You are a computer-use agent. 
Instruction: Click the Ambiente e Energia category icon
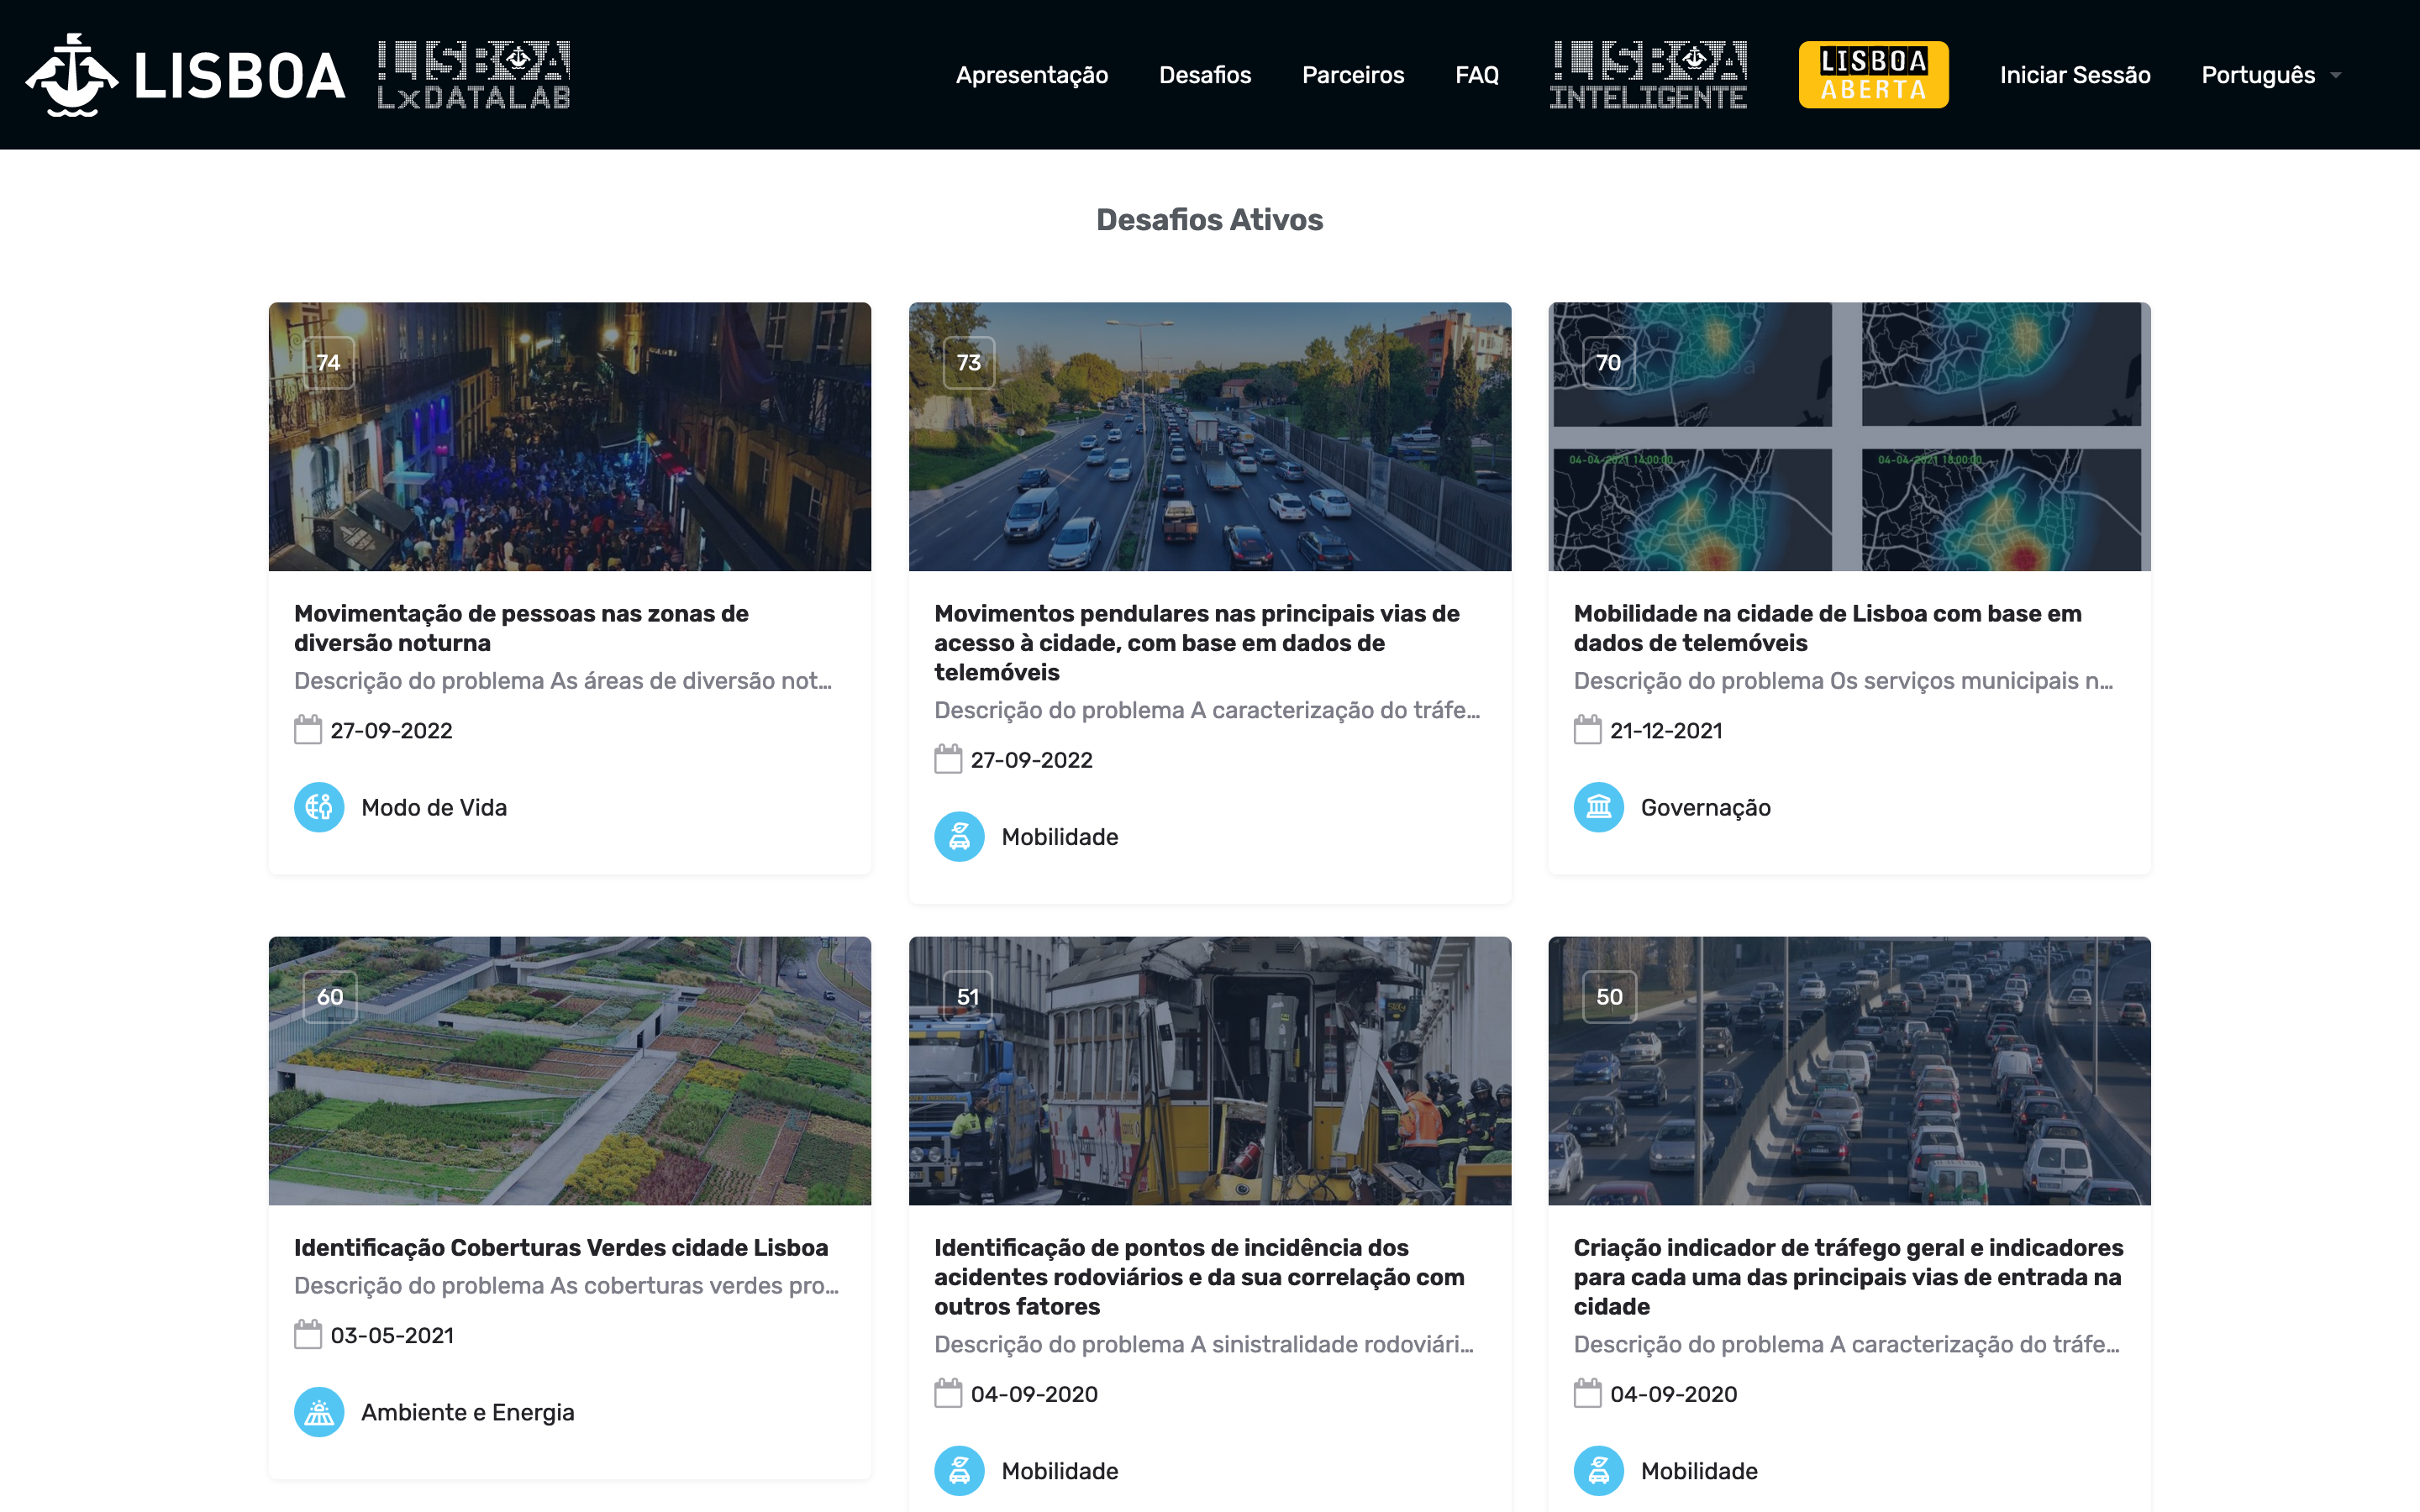319,1412
